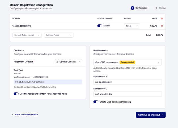Click the PRICE column header
This screenshot has width=178, height=128.
click(154, 19)
